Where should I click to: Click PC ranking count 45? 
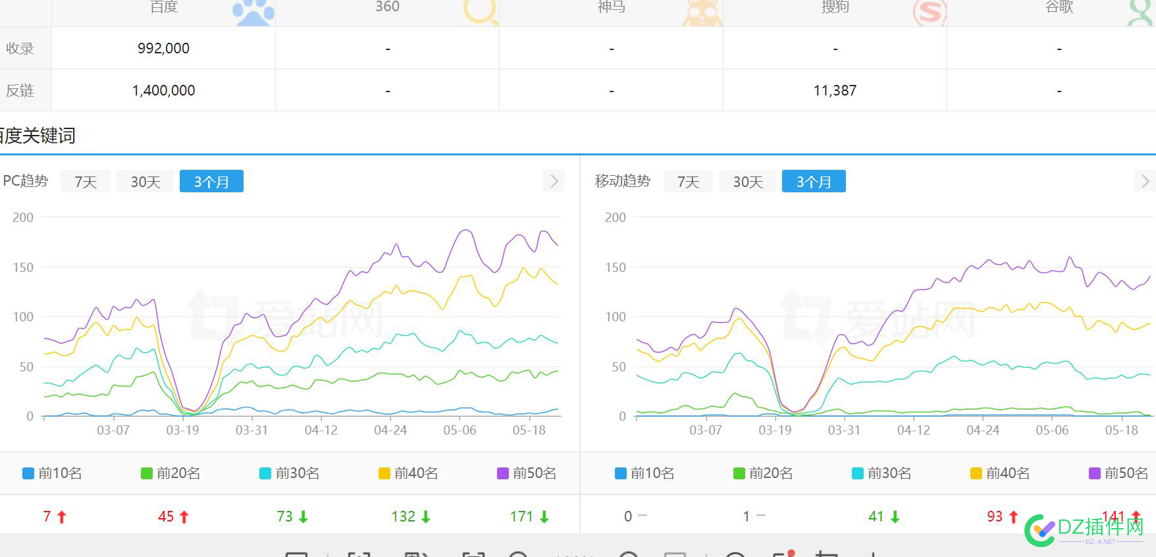pyautogui.click(x=166, y=517)
